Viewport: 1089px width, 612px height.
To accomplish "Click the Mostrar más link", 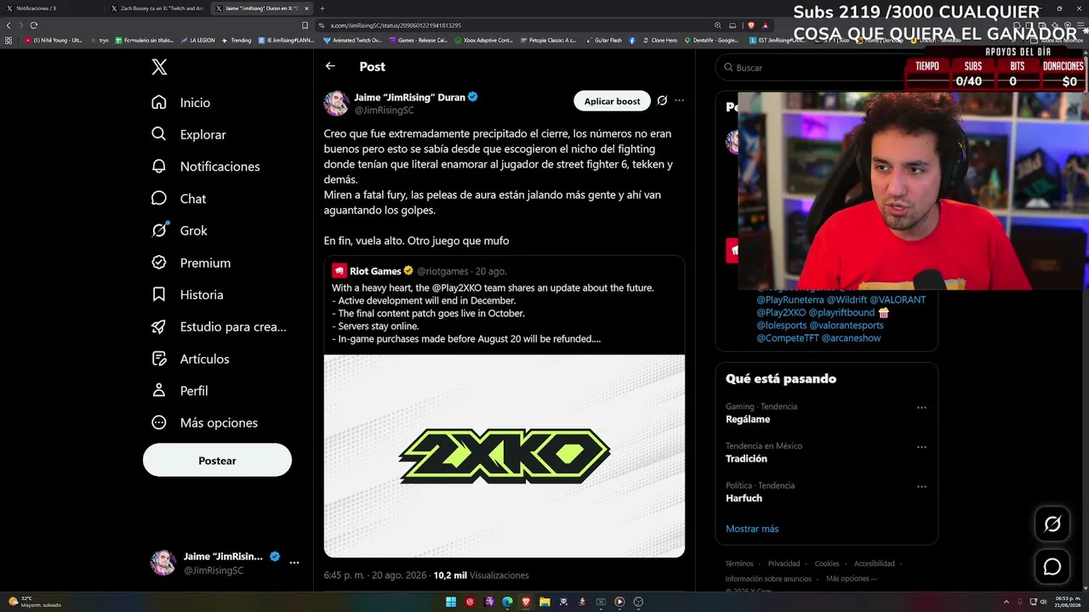I will point(752,529).
